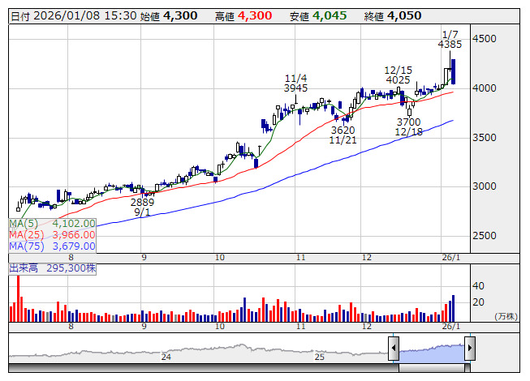This screenshot has width=530, height=381.
Task: Click the 11/4 3945 high annotation
Action: coord(295,83)
